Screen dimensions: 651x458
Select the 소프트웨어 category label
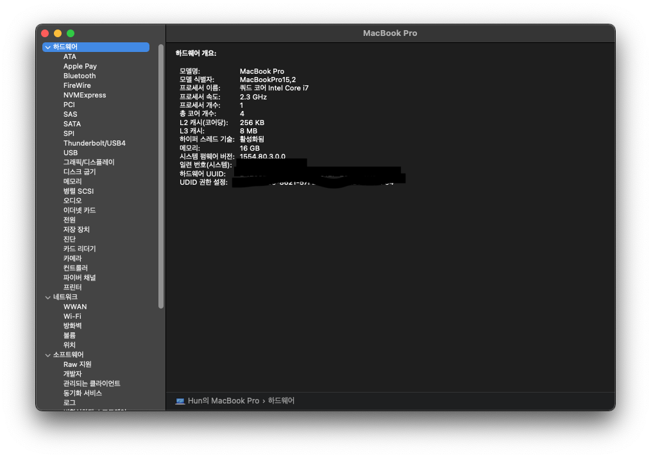(68, 355)
